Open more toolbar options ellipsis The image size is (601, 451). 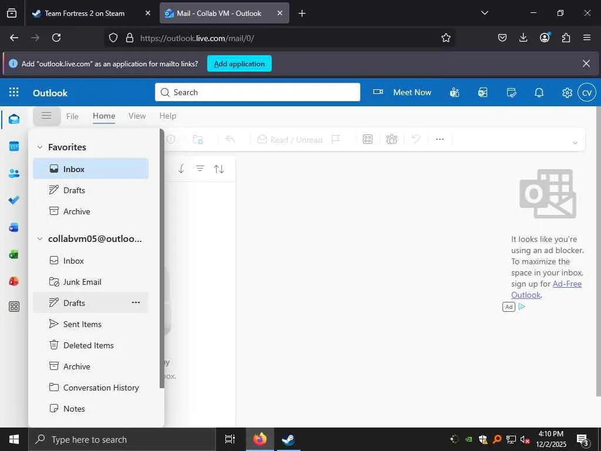(440, 139)
